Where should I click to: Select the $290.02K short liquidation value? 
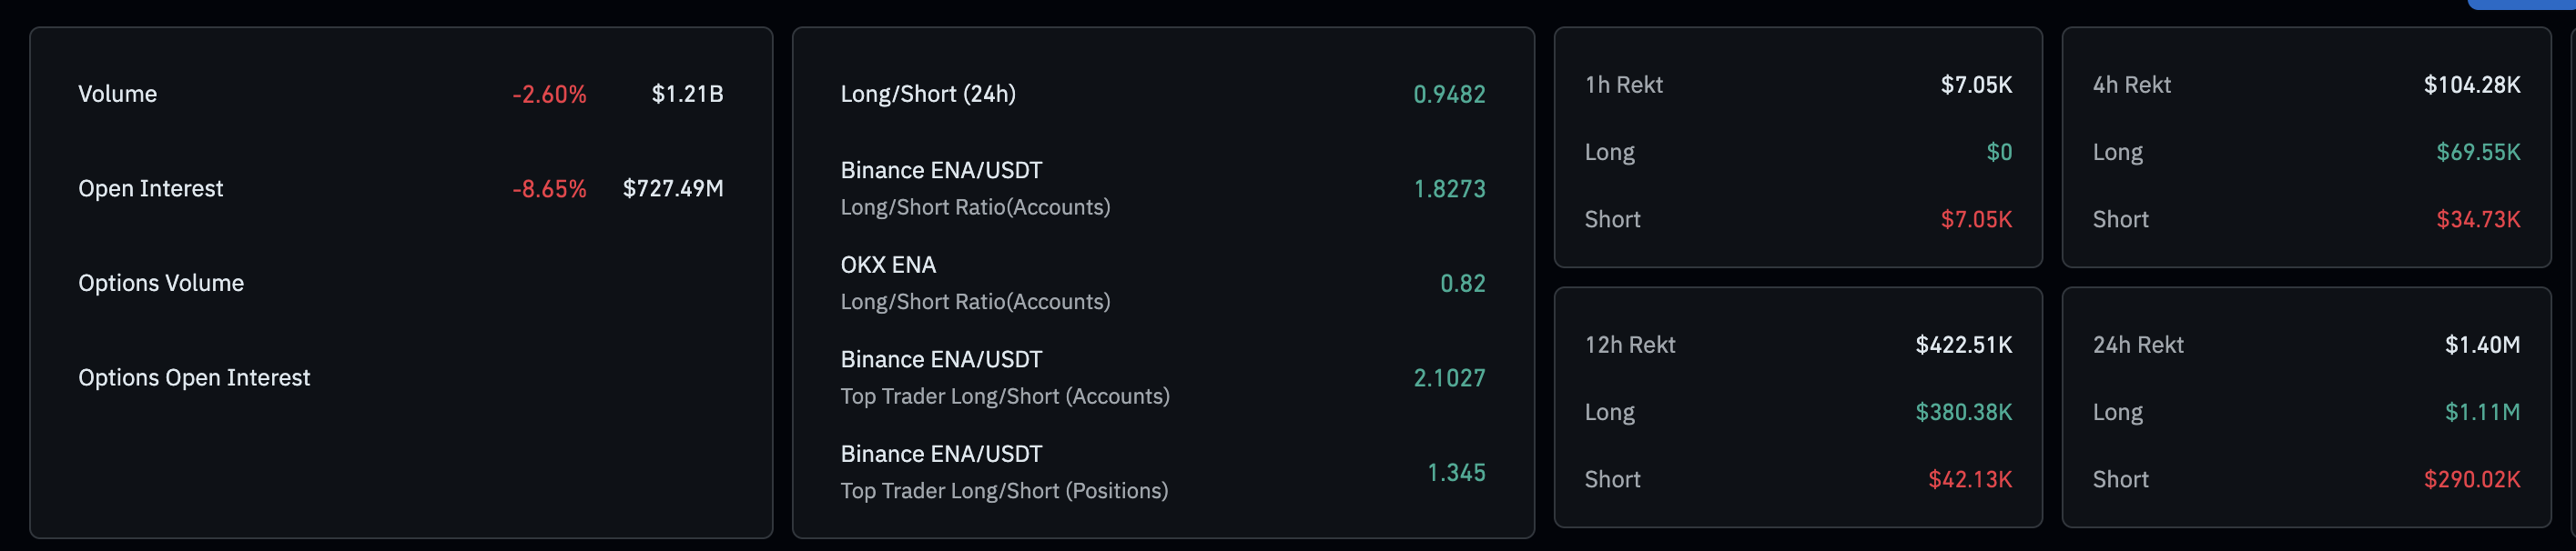[2471, 480]
